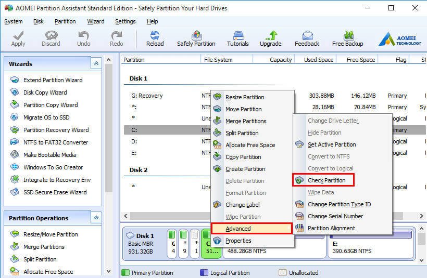427x278 pixels.
Task: Select Allocate Free Space in sidebar
Action: [x=48, y=272]
